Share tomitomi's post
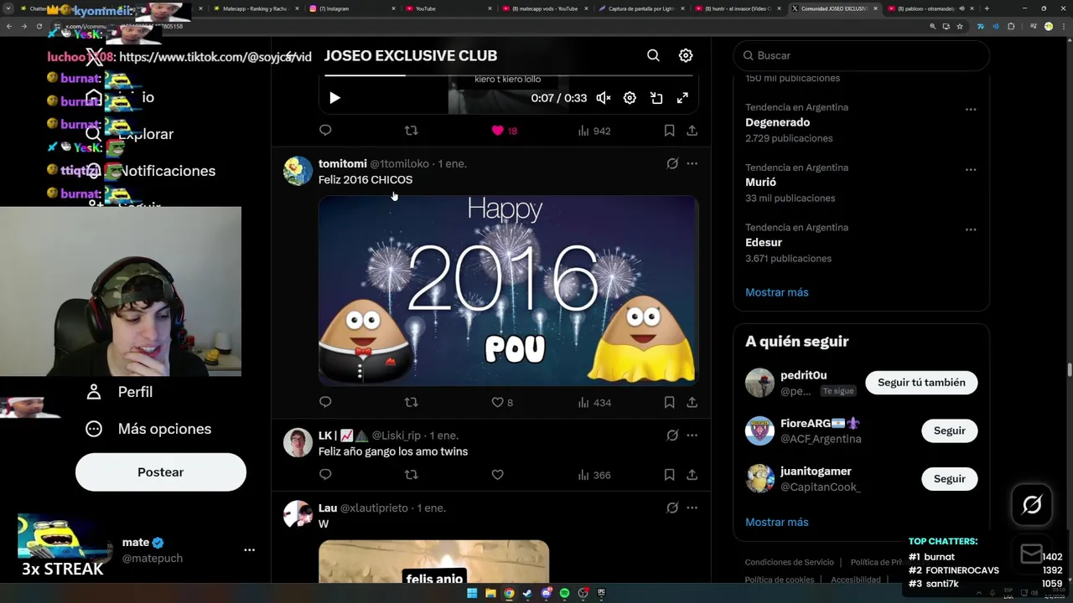This screenshot has width=1073, height=603. point(692,402)
